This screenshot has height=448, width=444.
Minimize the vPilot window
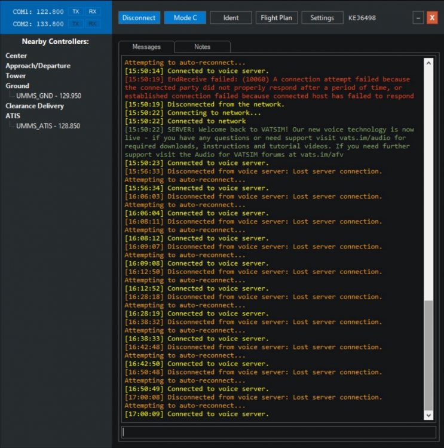(x=418, y=18)
